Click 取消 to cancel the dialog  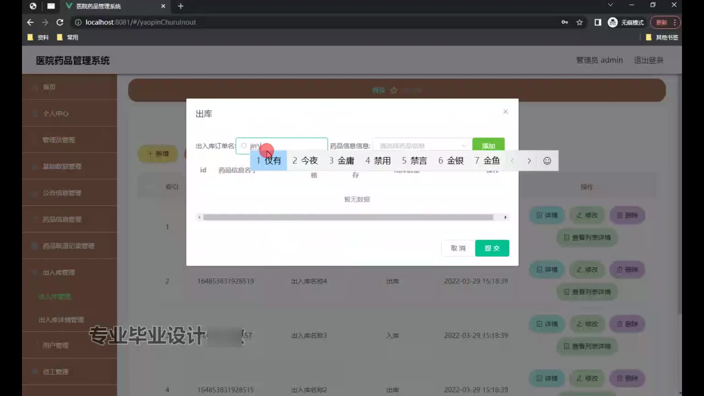pyautogui.click(x=458, y=248)
